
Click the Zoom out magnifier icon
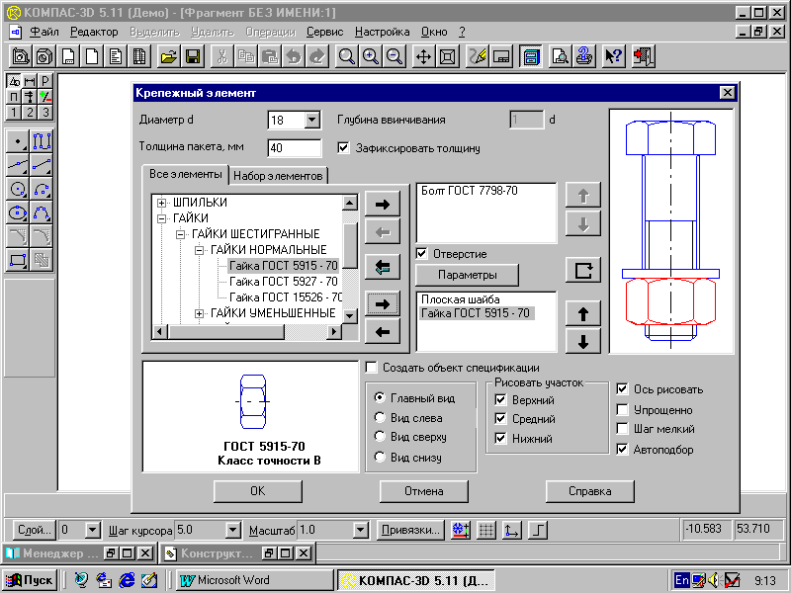(394, 56)
